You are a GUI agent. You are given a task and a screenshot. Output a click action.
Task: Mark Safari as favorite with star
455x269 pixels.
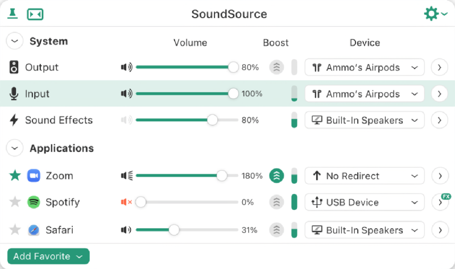[x=15, y=230]
